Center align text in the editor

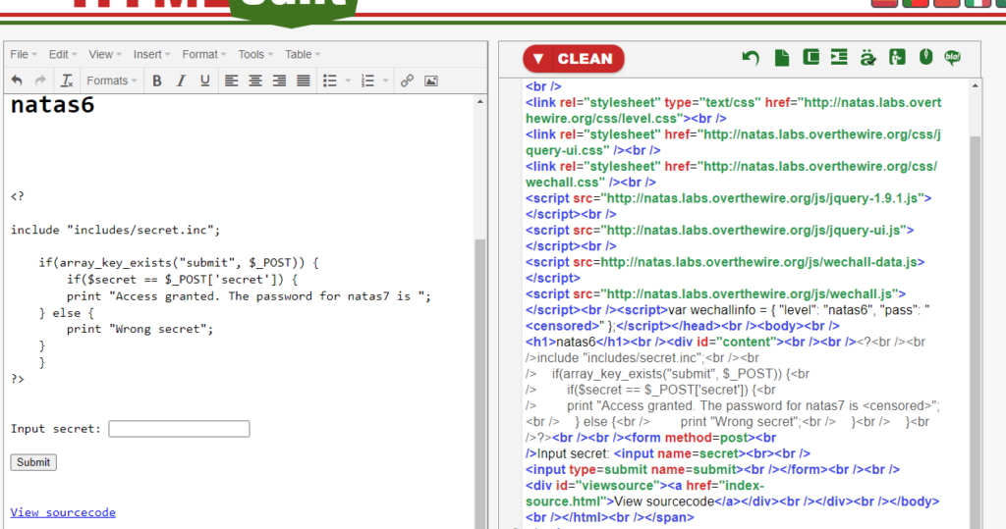click(x=255, y=80)
